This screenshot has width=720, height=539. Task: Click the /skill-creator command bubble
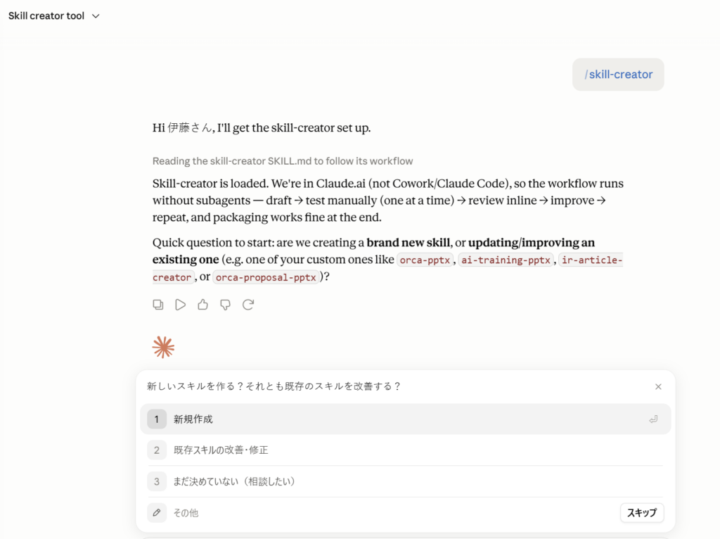click(618, 75)
